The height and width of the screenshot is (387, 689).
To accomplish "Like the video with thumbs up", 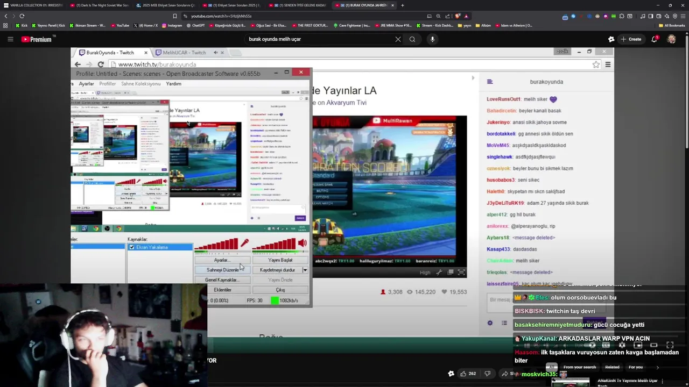I will [x=467, y=374].
